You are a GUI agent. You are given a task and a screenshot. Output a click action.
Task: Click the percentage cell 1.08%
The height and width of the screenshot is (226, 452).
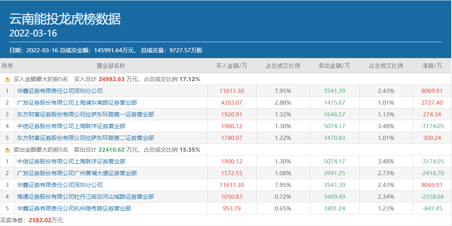pos(283,173)
